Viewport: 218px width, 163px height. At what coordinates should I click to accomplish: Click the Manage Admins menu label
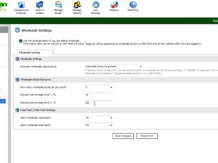(77, 11)
